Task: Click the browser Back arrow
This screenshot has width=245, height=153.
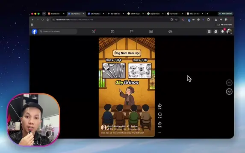Action: [x=32, y=20]
